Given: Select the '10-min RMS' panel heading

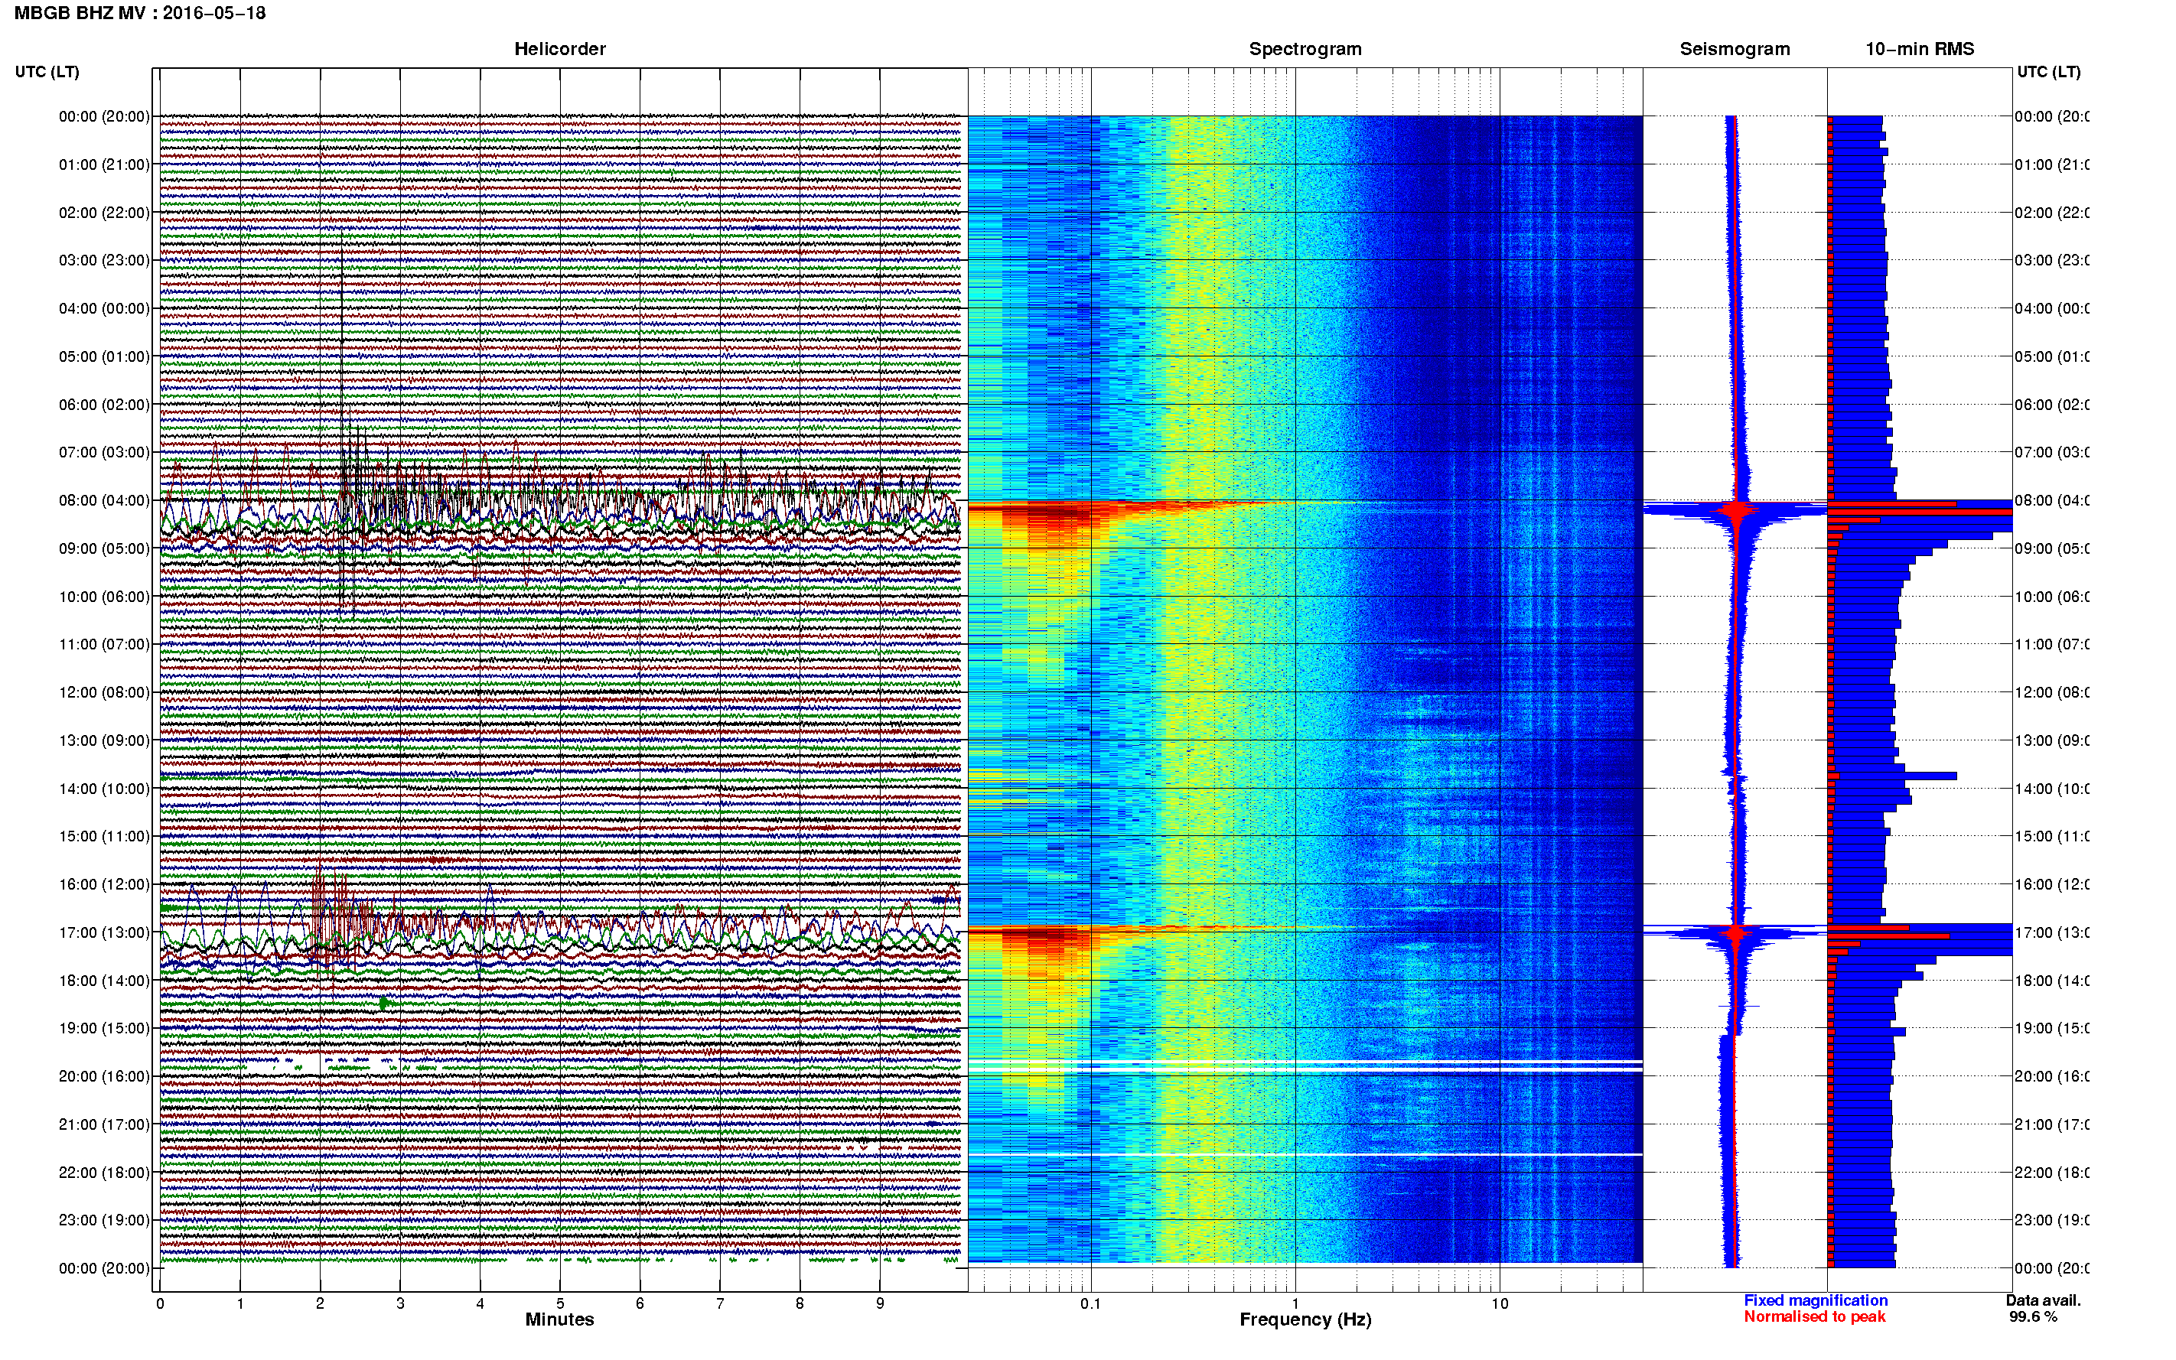Looking at the screenshot, I should (1920, 49).
